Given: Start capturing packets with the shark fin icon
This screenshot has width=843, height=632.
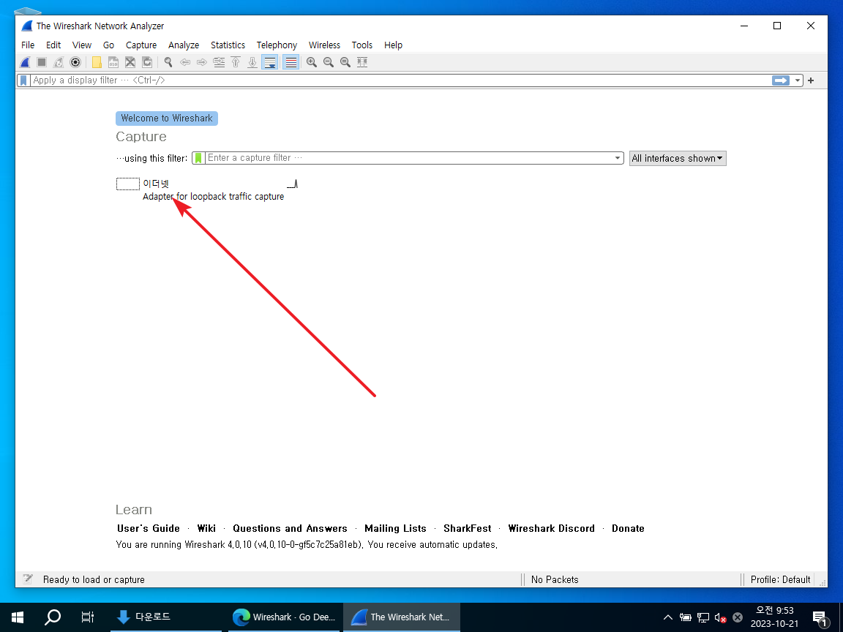Looking at the screenshot, I should (x=25, y=62).
